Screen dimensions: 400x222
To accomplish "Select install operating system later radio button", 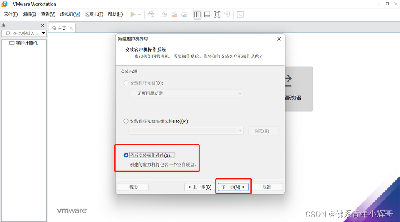I will tap(126, 155).
